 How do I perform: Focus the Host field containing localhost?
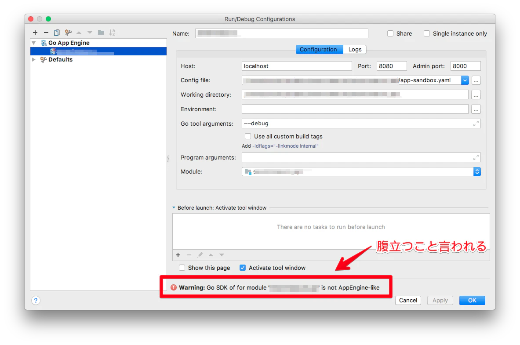click(297, 66)
